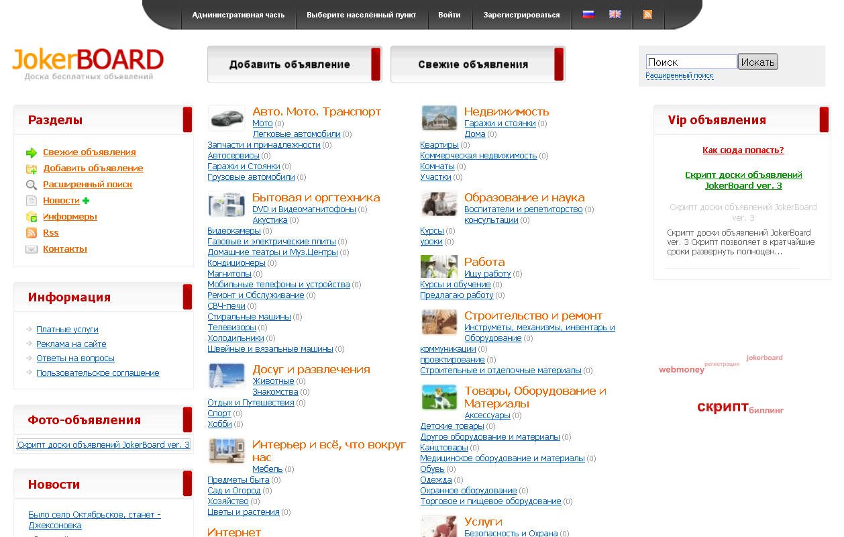This screenshot has height=537, width=844.
Task: Click the Искать search button
Action: [757, 62]
